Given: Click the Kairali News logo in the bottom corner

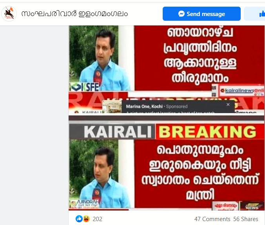Looking at the screenshot, I should pos(252,206).
